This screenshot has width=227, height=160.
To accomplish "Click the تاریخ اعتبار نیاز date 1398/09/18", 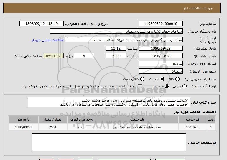I will (161, 56).
